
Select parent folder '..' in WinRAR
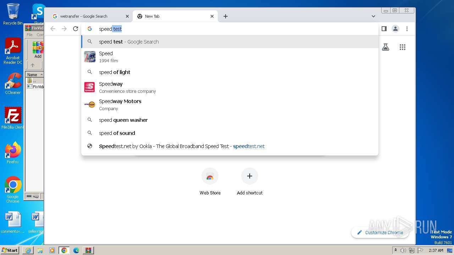point(32,81)
